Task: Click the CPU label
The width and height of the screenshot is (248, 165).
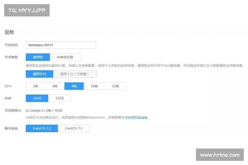Action: (8, 86)
